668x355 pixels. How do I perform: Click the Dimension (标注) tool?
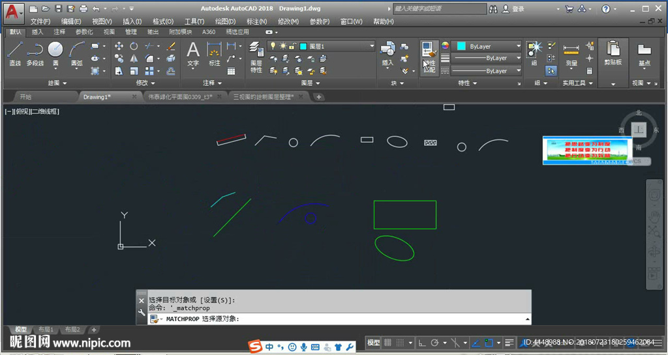[x=214, y=53]
